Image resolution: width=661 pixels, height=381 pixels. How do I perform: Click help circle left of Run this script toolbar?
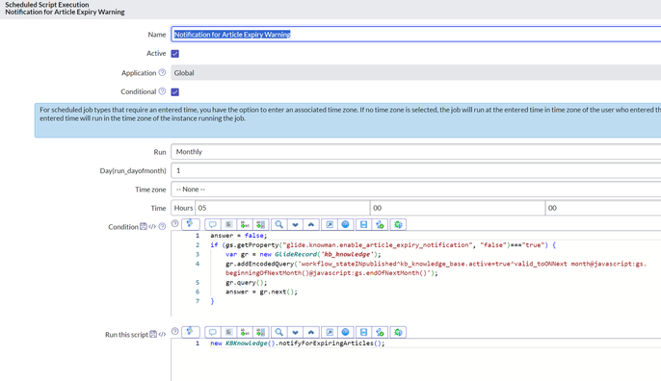point(175,331)
